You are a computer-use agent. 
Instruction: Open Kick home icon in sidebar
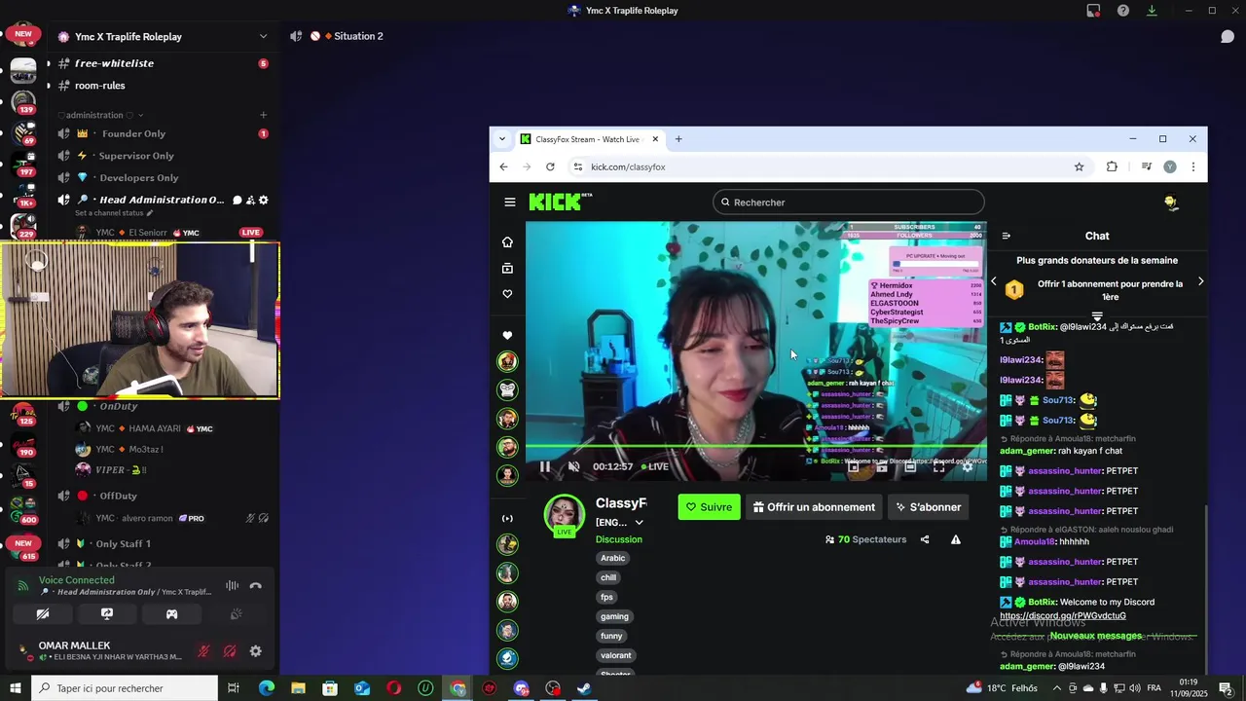(x=507, y=242)
